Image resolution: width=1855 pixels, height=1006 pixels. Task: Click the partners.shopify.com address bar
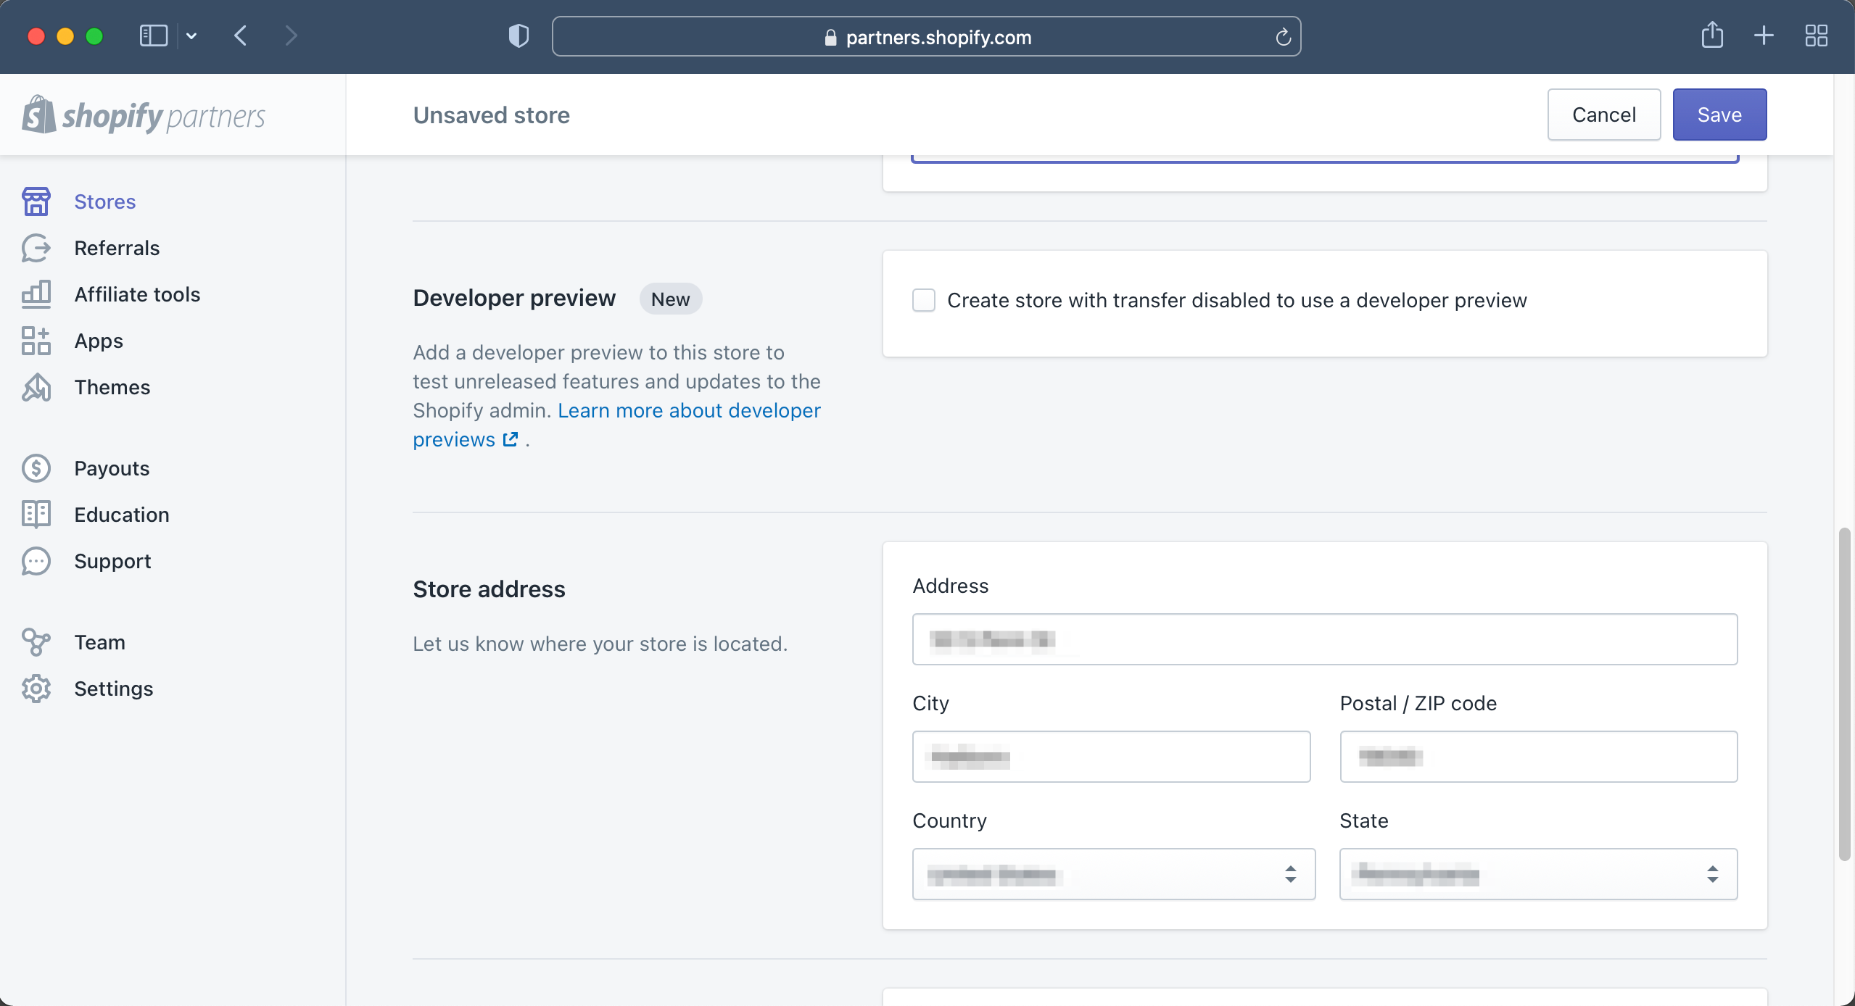(926, 36)
